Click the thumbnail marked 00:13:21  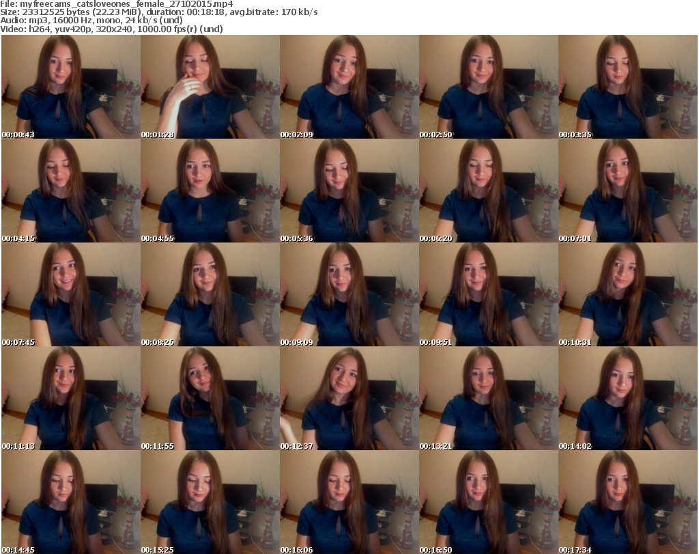click(x=489, y=398)
